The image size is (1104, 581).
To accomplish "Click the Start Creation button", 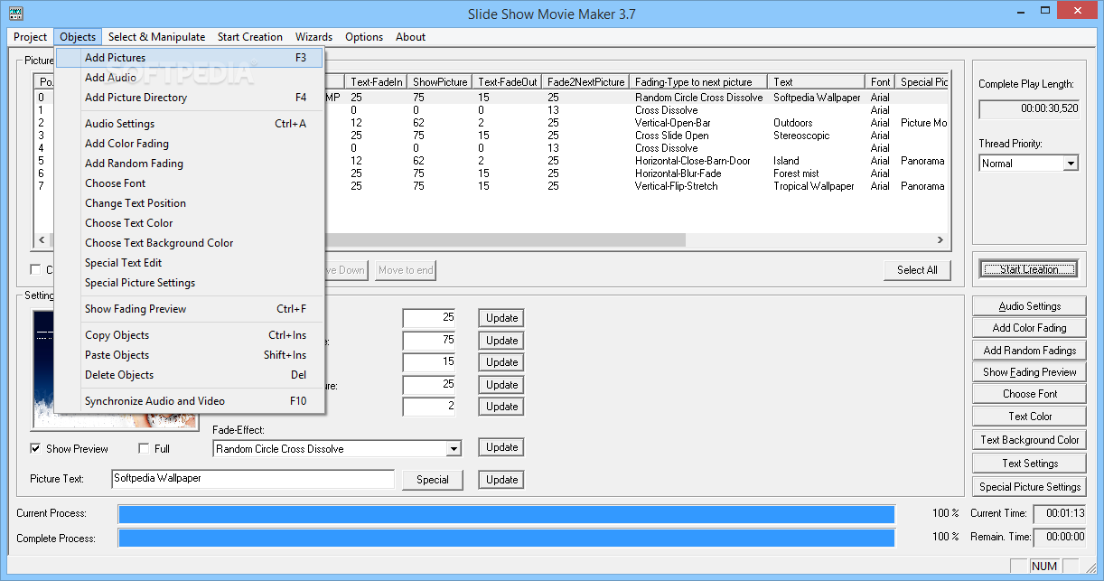I will click(x=1028, y=269).
